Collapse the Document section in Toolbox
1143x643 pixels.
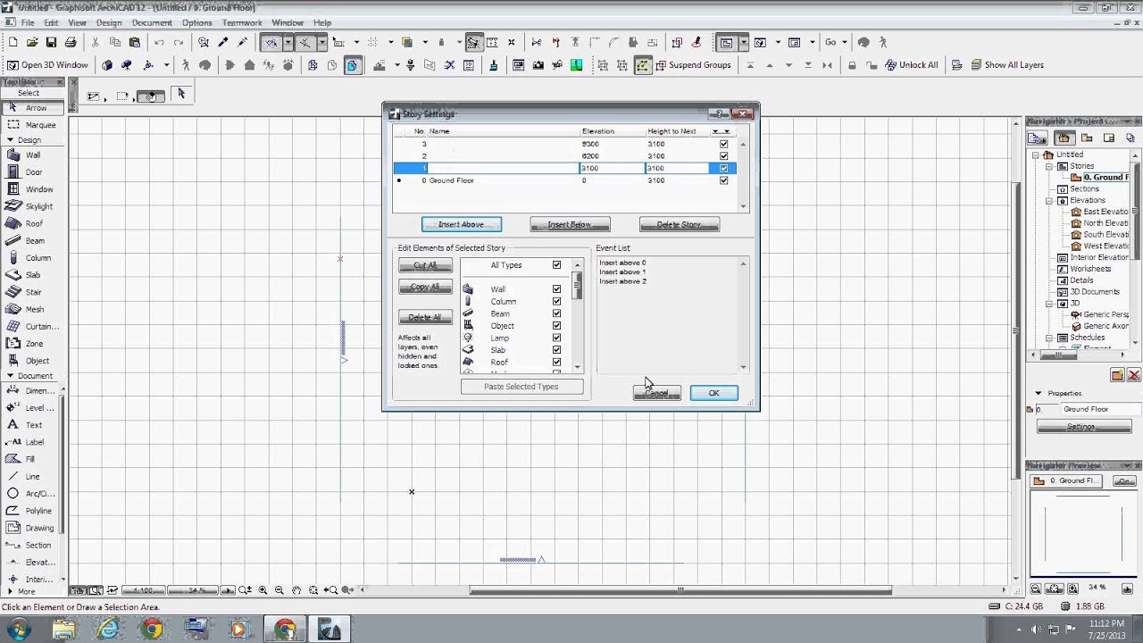(x=11, y=376)
